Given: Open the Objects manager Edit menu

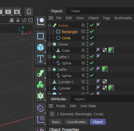Looking at the screenshot, I should pyautogui.click(x=69, y=18).
